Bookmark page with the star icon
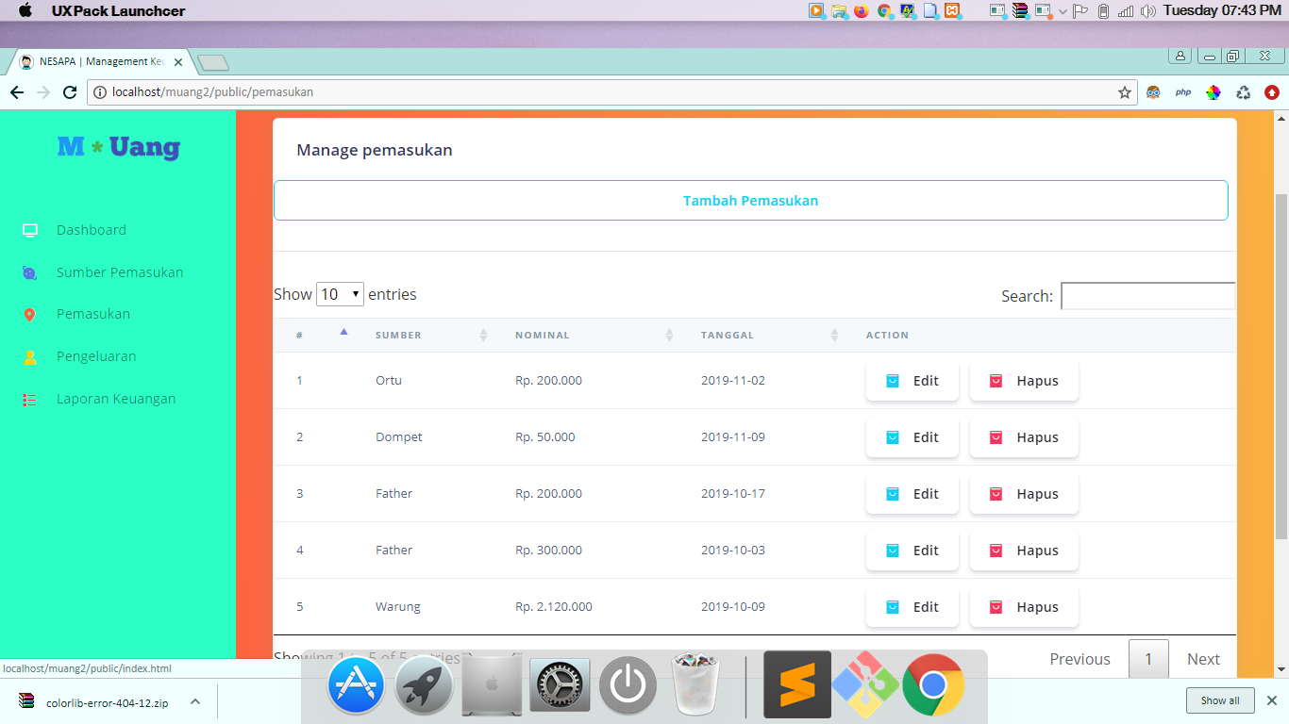Viewport: 1289px width, 724px height. (x=1124, y=92)
